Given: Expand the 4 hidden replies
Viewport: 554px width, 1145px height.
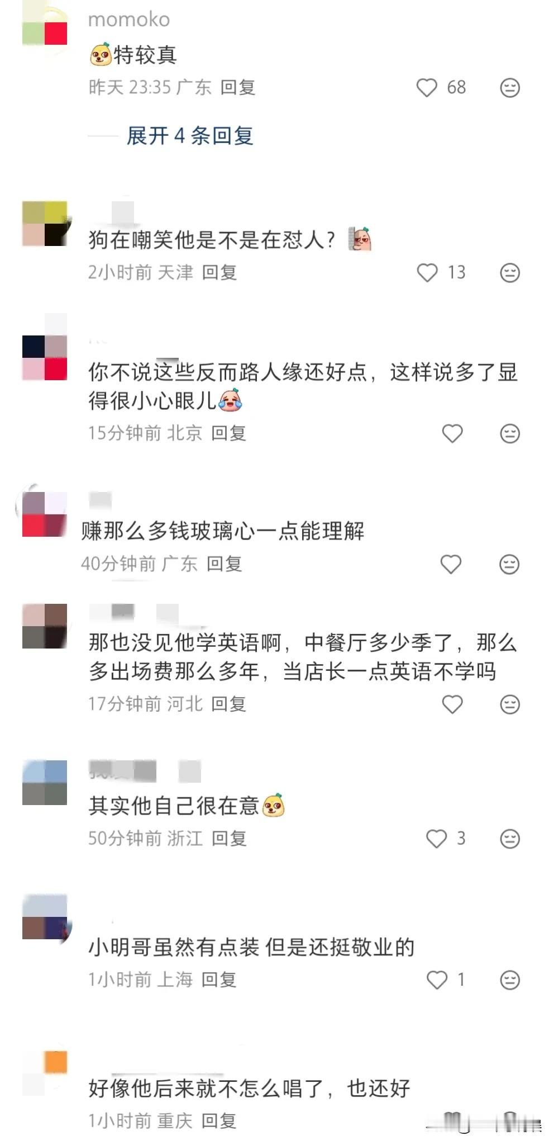Looking at the screenshot, I should point(190,136).
